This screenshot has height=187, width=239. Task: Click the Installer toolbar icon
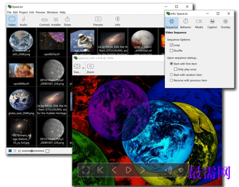56,21
